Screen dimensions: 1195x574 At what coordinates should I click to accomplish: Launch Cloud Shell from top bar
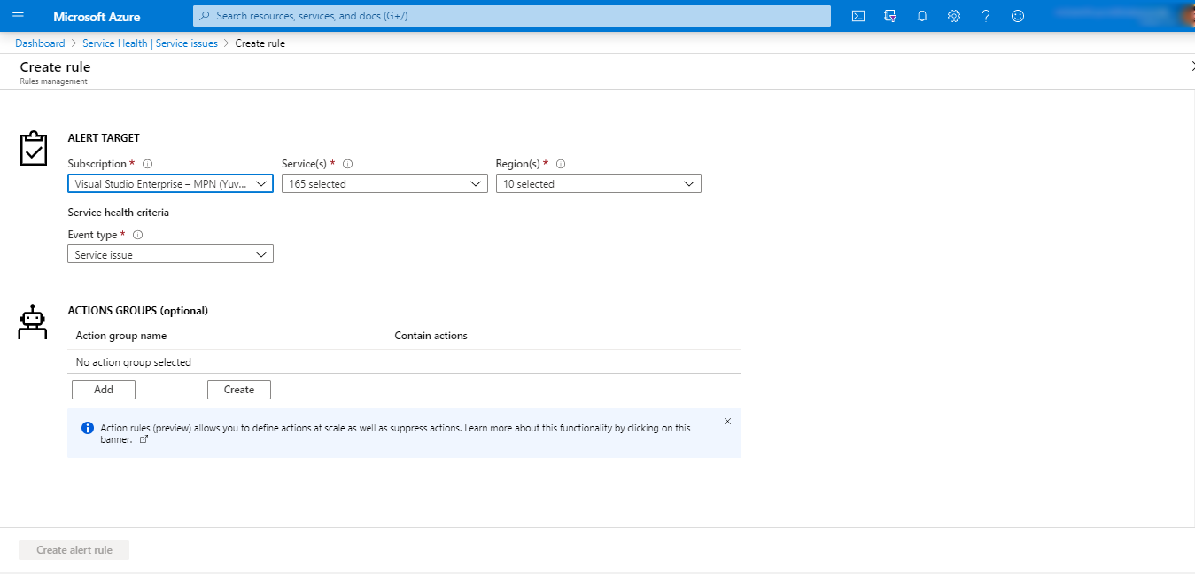click(857, 16)
